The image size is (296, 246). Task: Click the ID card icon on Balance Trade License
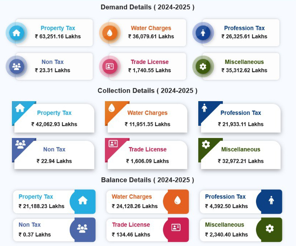(x=176, y=228)
